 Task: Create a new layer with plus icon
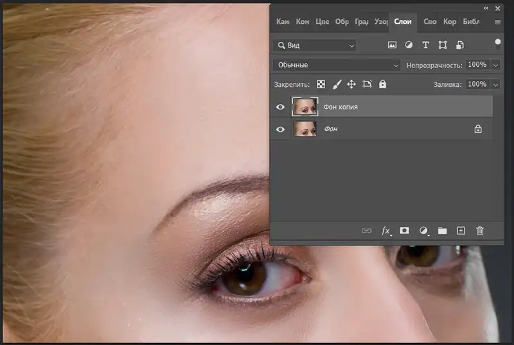pyautogui.click(x=461, y=231)
